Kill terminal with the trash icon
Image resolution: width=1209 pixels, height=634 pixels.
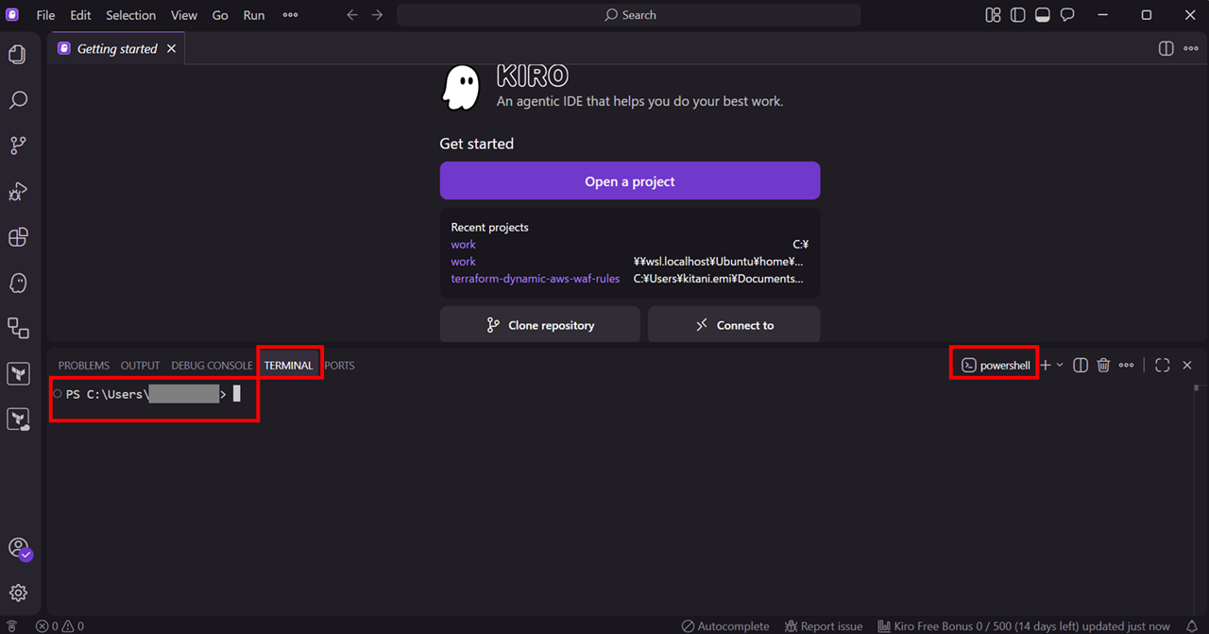[x=1103, y=365]
